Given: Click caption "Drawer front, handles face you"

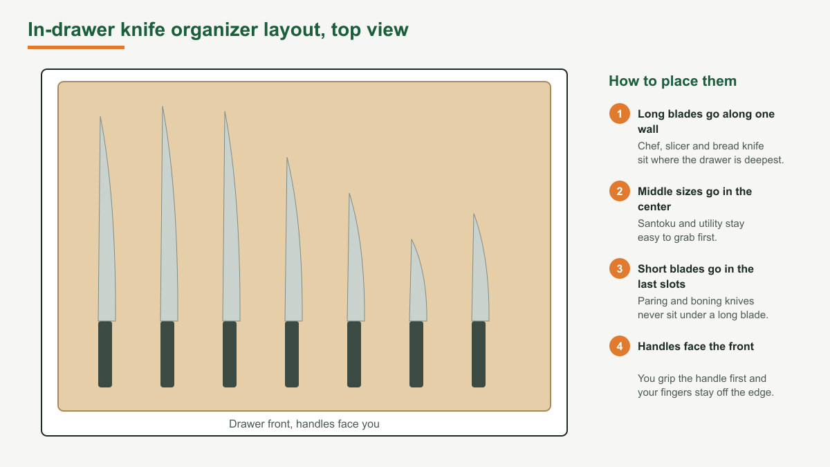Looking at the screenshot, I should [x=304, y=424].
